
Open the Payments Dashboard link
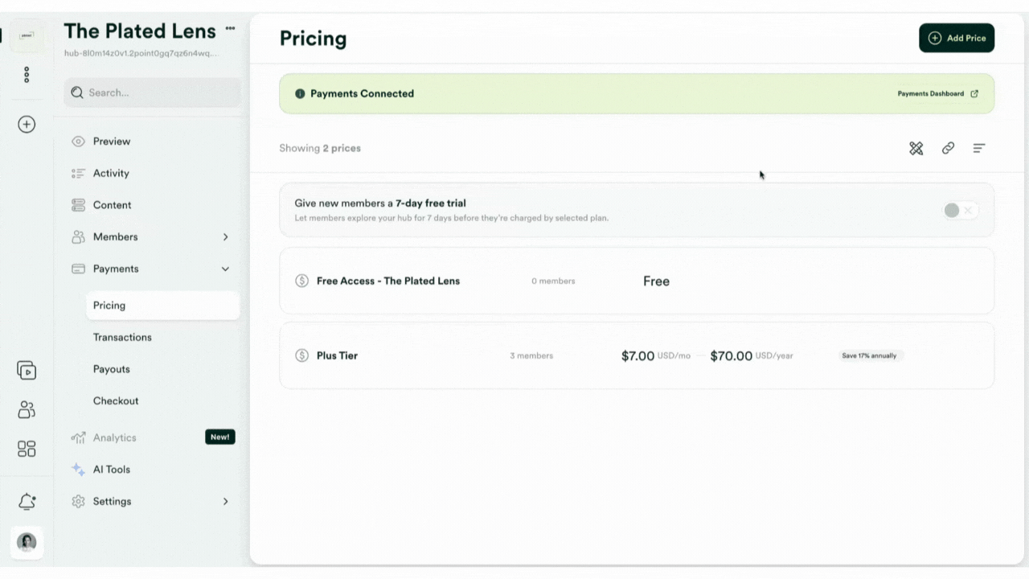(937, 93)
